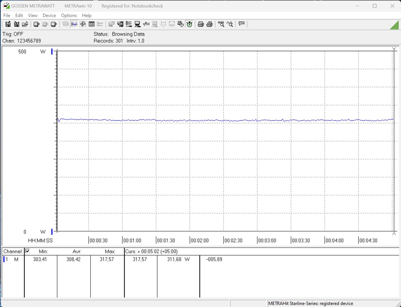Click the speech bubble help icon
401x307 pixels.
click(241, 24)
